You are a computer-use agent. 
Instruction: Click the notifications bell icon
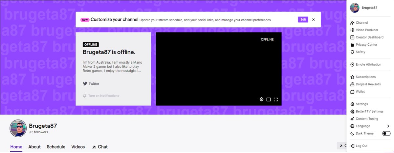[x=85, y=96]
